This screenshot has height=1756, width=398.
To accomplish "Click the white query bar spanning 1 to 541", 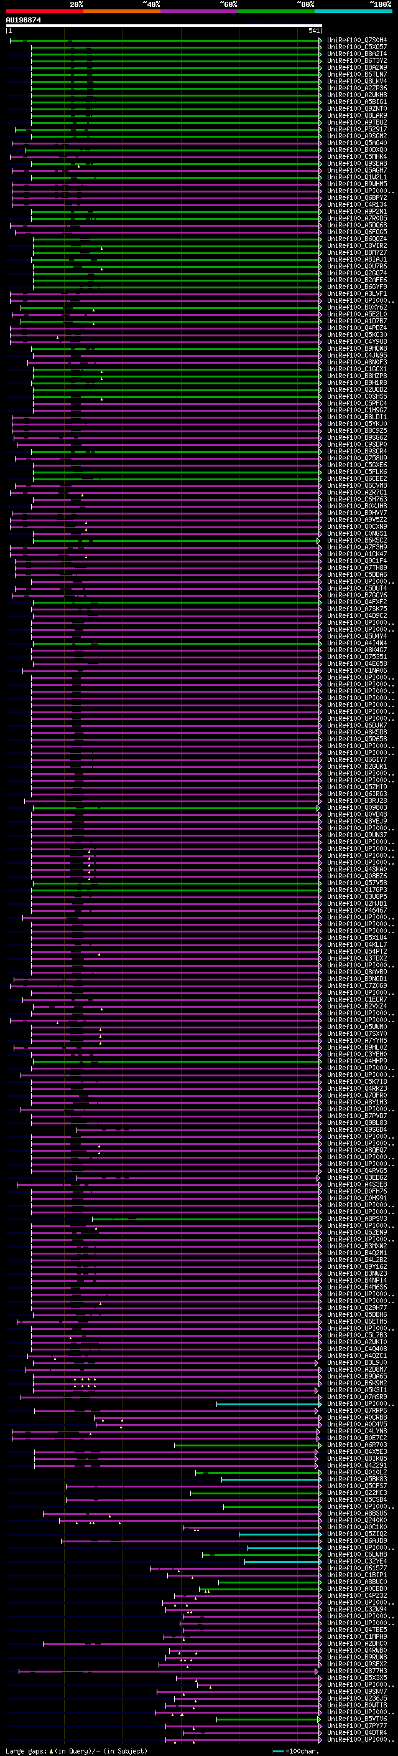I will coord(164,25).
